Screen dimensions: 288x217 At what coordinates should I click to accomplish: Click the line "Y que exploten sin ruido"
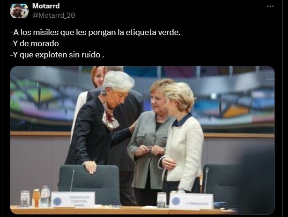click(57, 55)
